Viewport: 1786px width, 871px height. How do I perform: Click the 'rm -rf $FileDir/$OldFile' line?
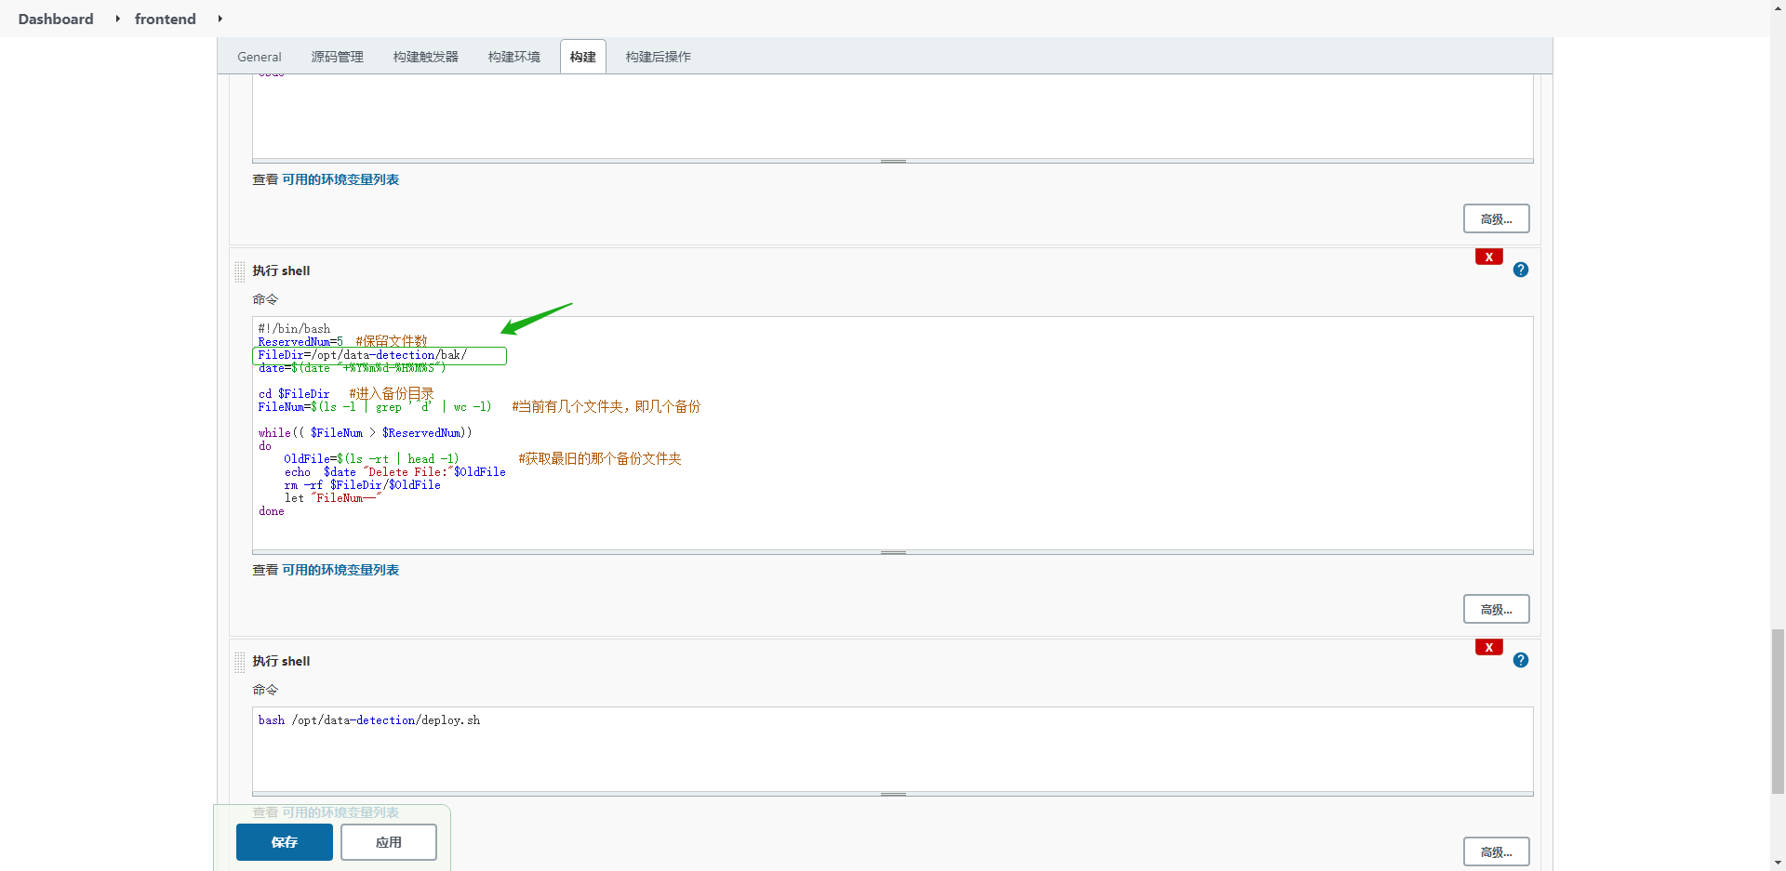(363, 485)
